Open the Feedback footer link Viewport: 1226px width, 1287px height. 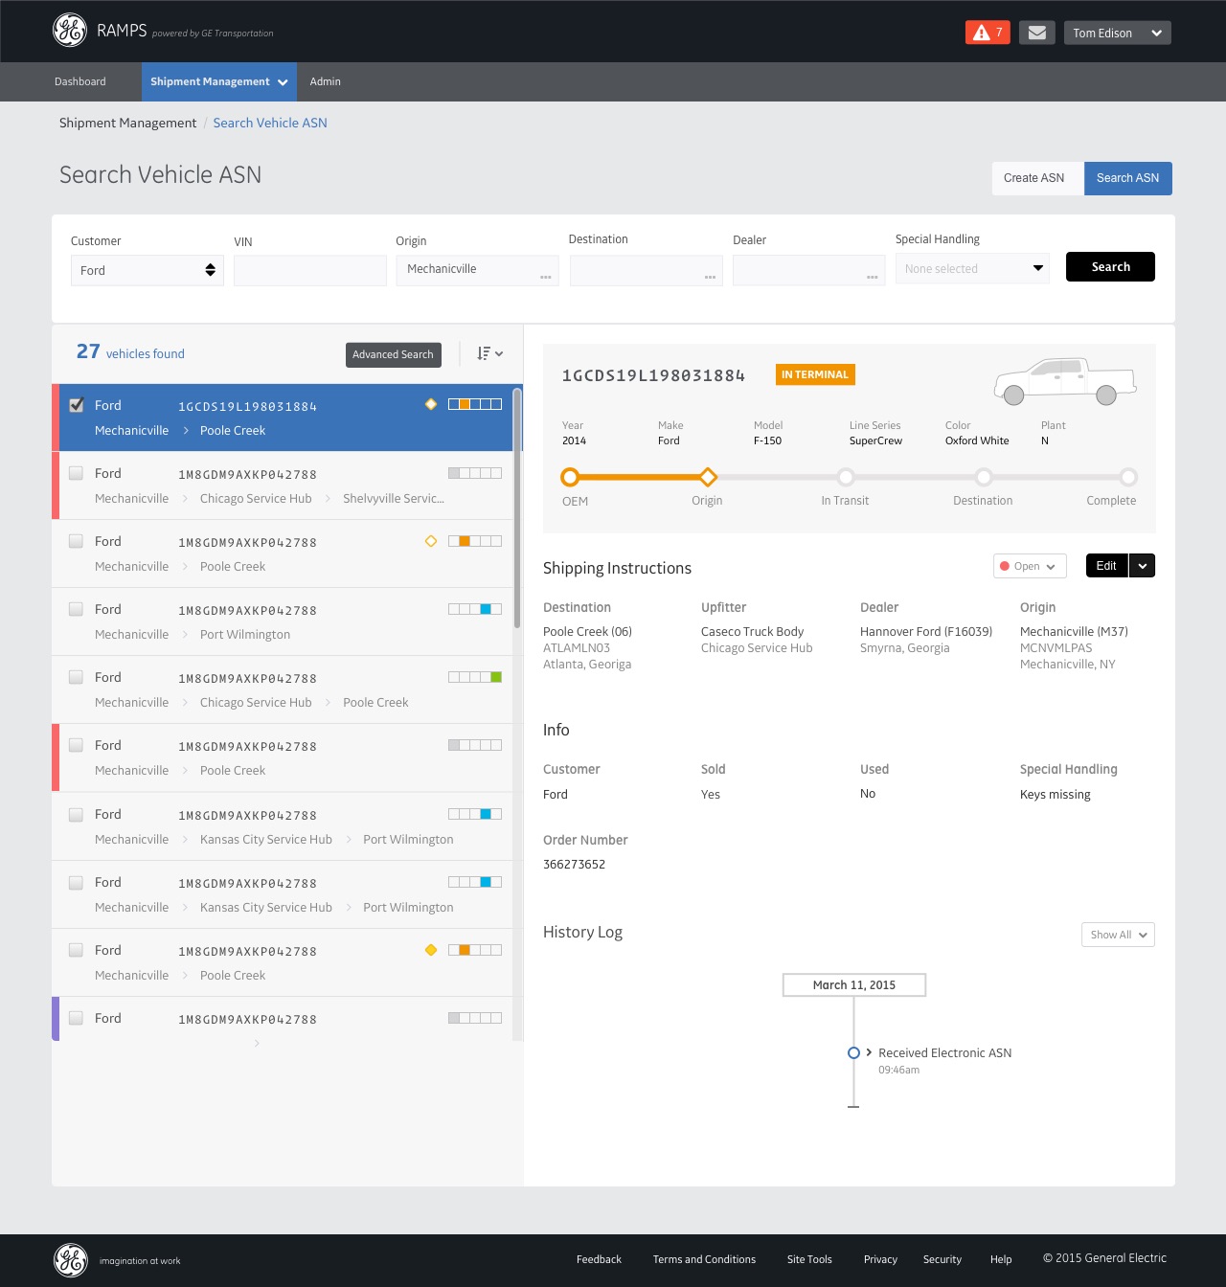599,1259
